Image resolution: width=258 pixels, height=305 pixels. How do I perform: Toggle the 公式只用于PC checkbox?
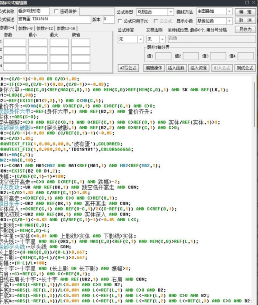[x=120, y=21]
